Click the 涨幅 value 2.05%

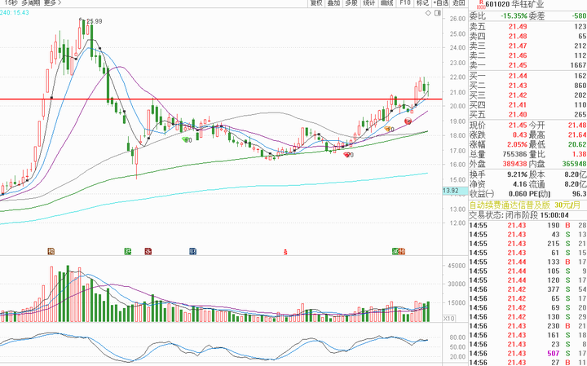(517, 145)
